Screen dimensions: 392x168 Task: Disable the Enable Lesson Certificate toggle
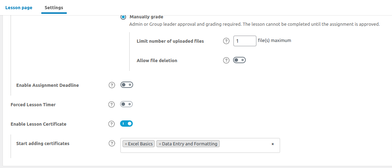[x=126, y=124]
